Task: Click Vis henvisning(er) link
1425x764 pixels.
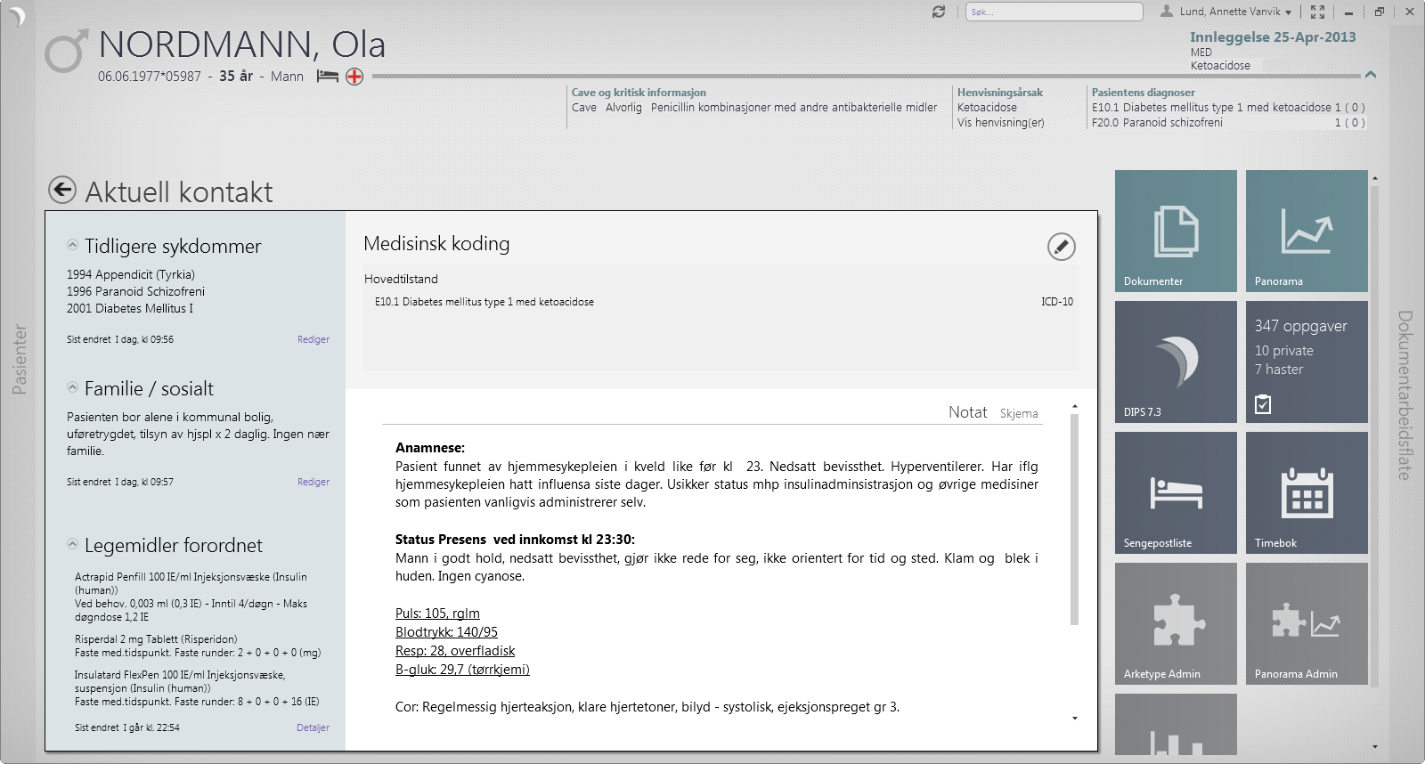Action: 1001,123
